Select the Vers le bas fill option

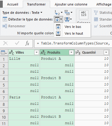point(72,27)
